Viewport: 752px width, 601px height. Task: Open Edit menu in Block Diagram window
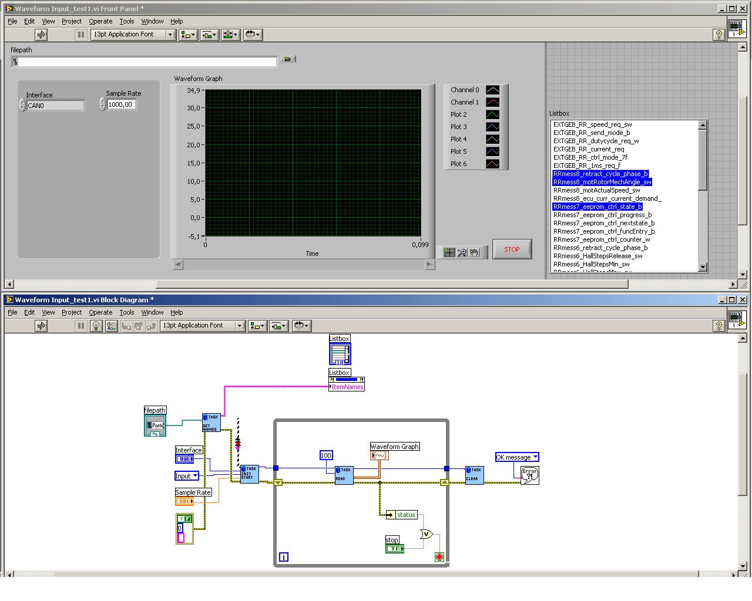(29, 312)
